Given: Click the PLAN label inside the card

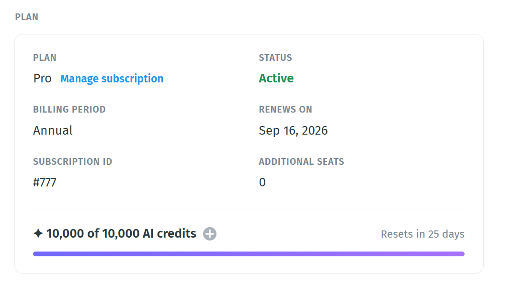Looking at the screenshot, I should (45, 58).
